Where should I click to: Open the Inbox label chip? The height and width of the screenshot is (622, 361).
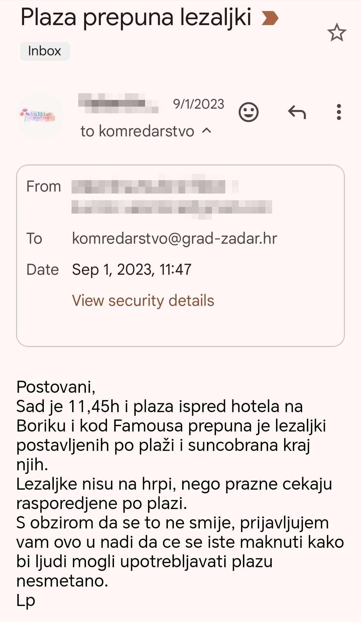point(45,51)
